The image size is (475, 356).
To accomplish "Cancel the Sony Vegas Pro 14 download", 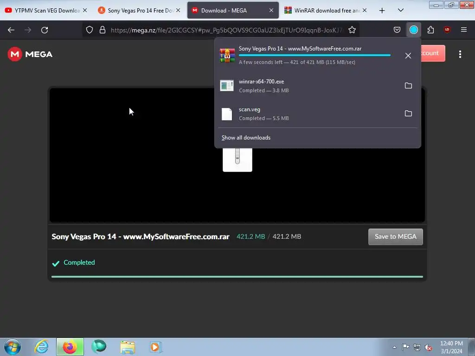I will click(408, 56).
